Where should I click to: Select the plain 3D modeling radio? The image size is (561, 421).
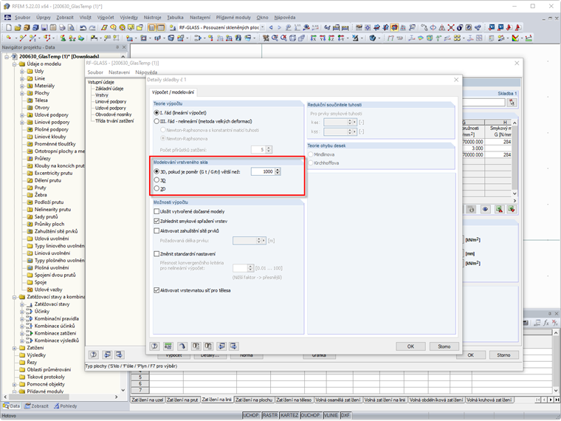[156, 180]
